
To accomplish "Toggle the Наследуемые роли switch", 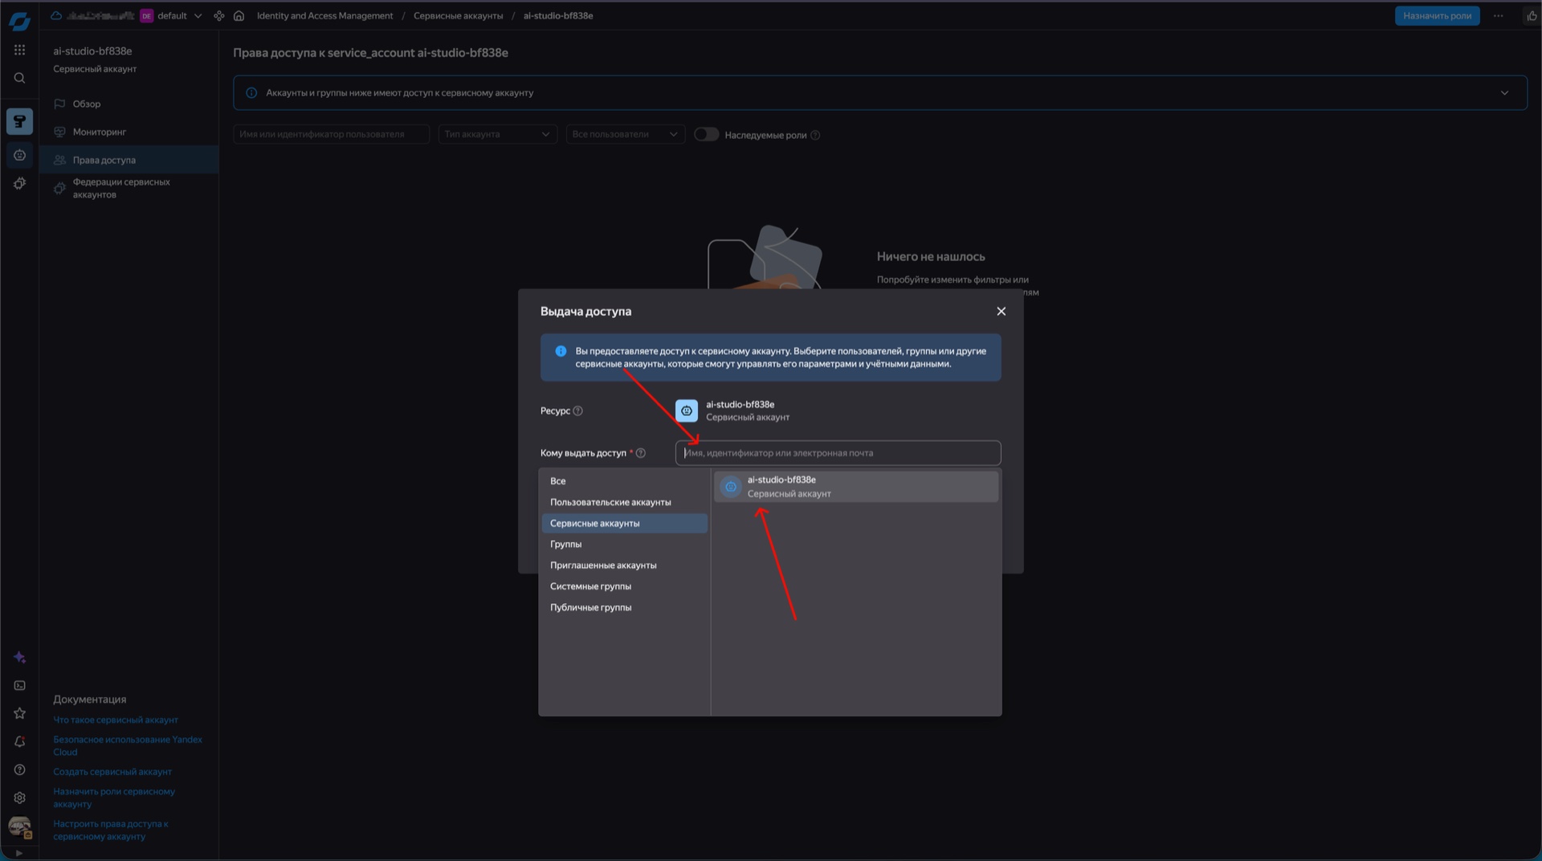I will click(x=706, y=135).
